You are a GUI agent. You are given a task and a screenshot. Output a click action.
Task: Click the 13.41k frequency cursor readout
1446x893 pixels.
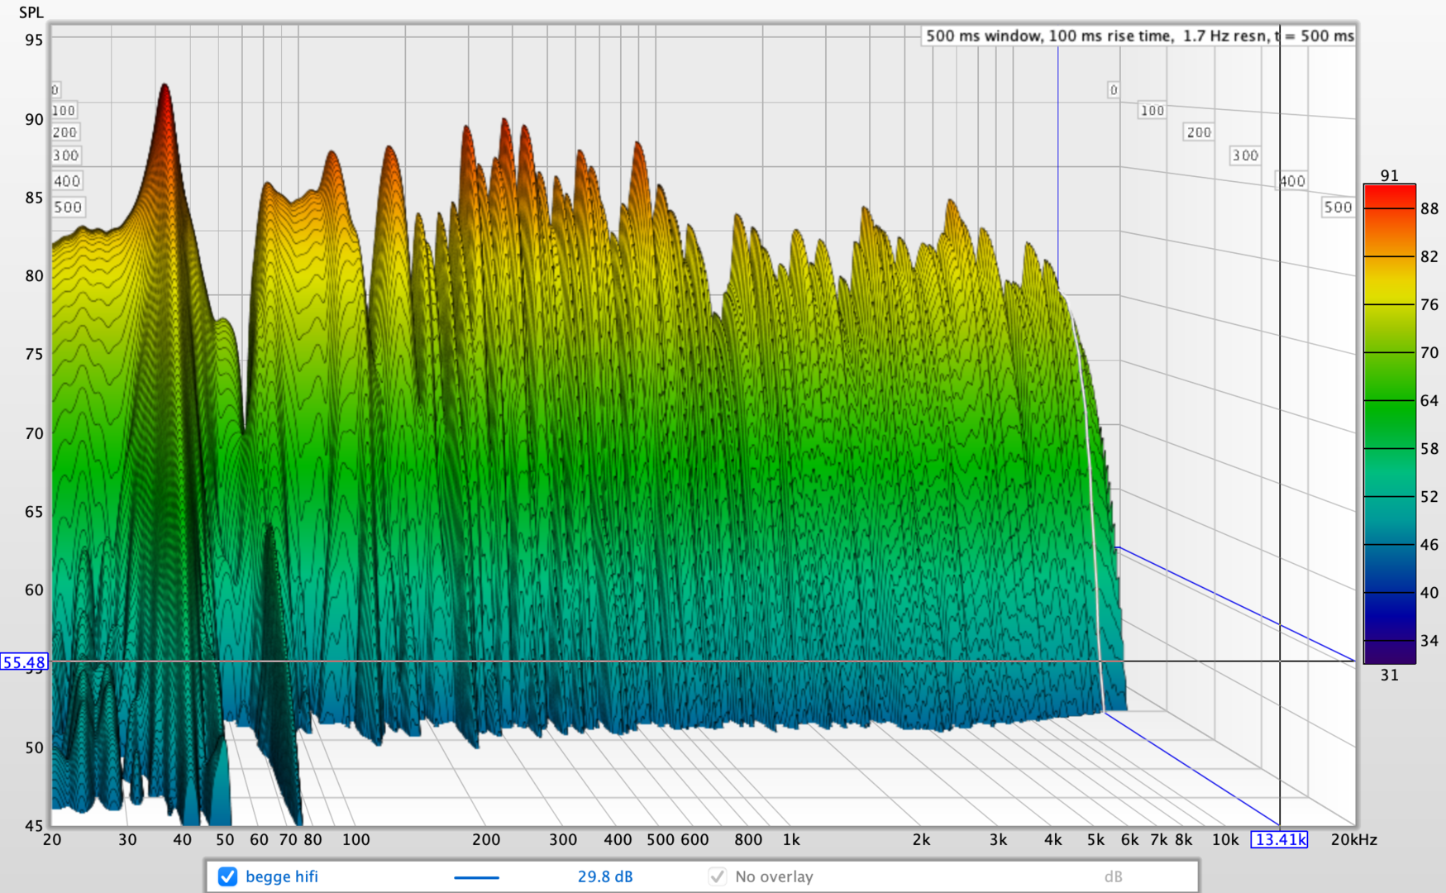tap(1279, 840)
